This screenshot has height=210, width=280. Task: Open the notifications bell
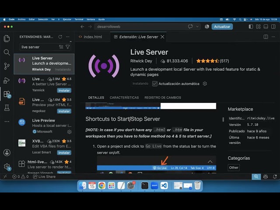[x=275, y=176]
